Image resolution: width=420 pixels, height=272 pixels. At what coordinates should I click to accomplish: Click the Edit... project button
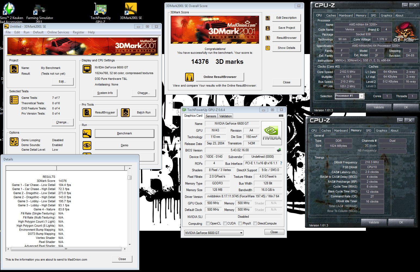[63, 82]
